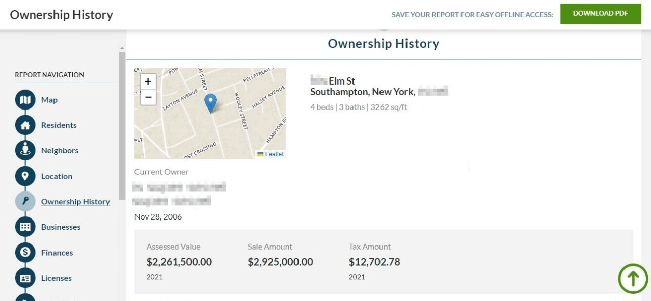Click the Residents house icon
This screenshot has width=651, height=301.
[x=25, y=125]
